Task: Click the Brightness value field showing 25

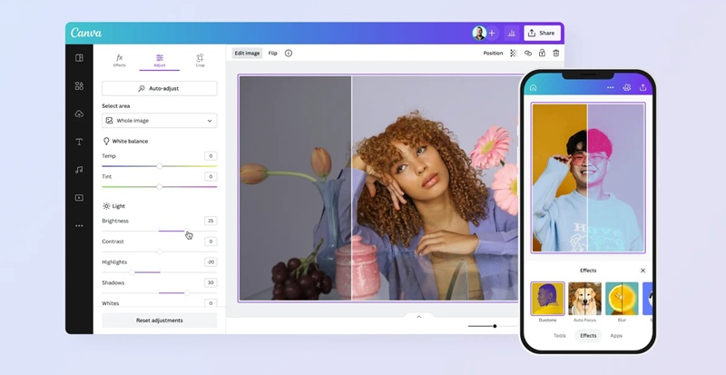Action: pyautogui.click(x=211, y=222)
